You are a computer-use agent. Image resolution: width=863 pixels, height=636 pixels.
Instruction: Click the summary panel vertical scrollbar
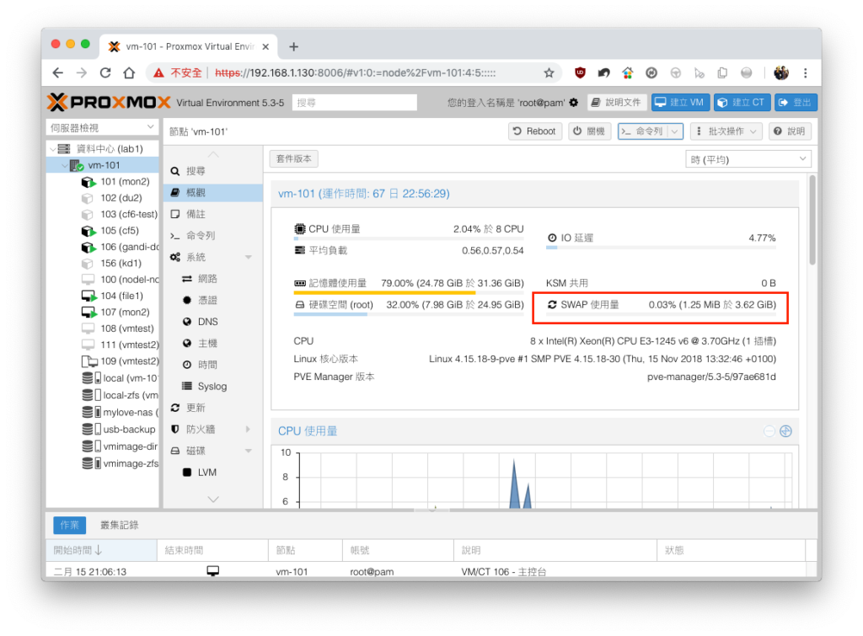coord(812,220)
